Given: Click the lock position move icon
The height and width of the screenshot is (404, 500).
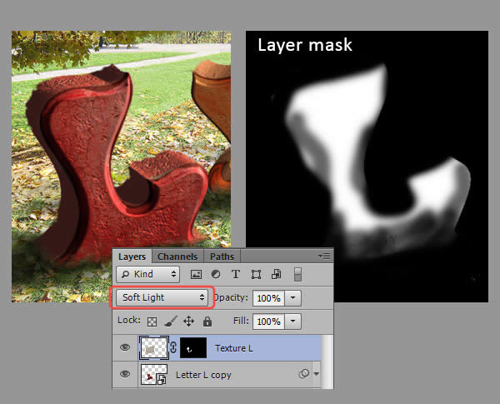Looking at the screenshot, I should click(x=188, y=321).
